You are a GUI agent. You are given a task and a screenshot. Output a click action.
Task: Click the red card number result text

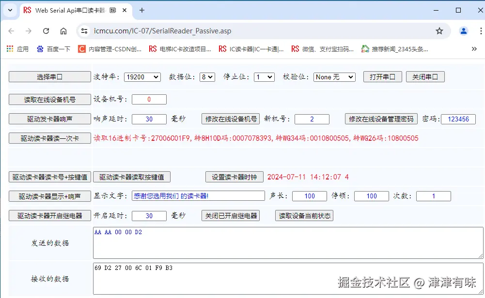(256, 138)
